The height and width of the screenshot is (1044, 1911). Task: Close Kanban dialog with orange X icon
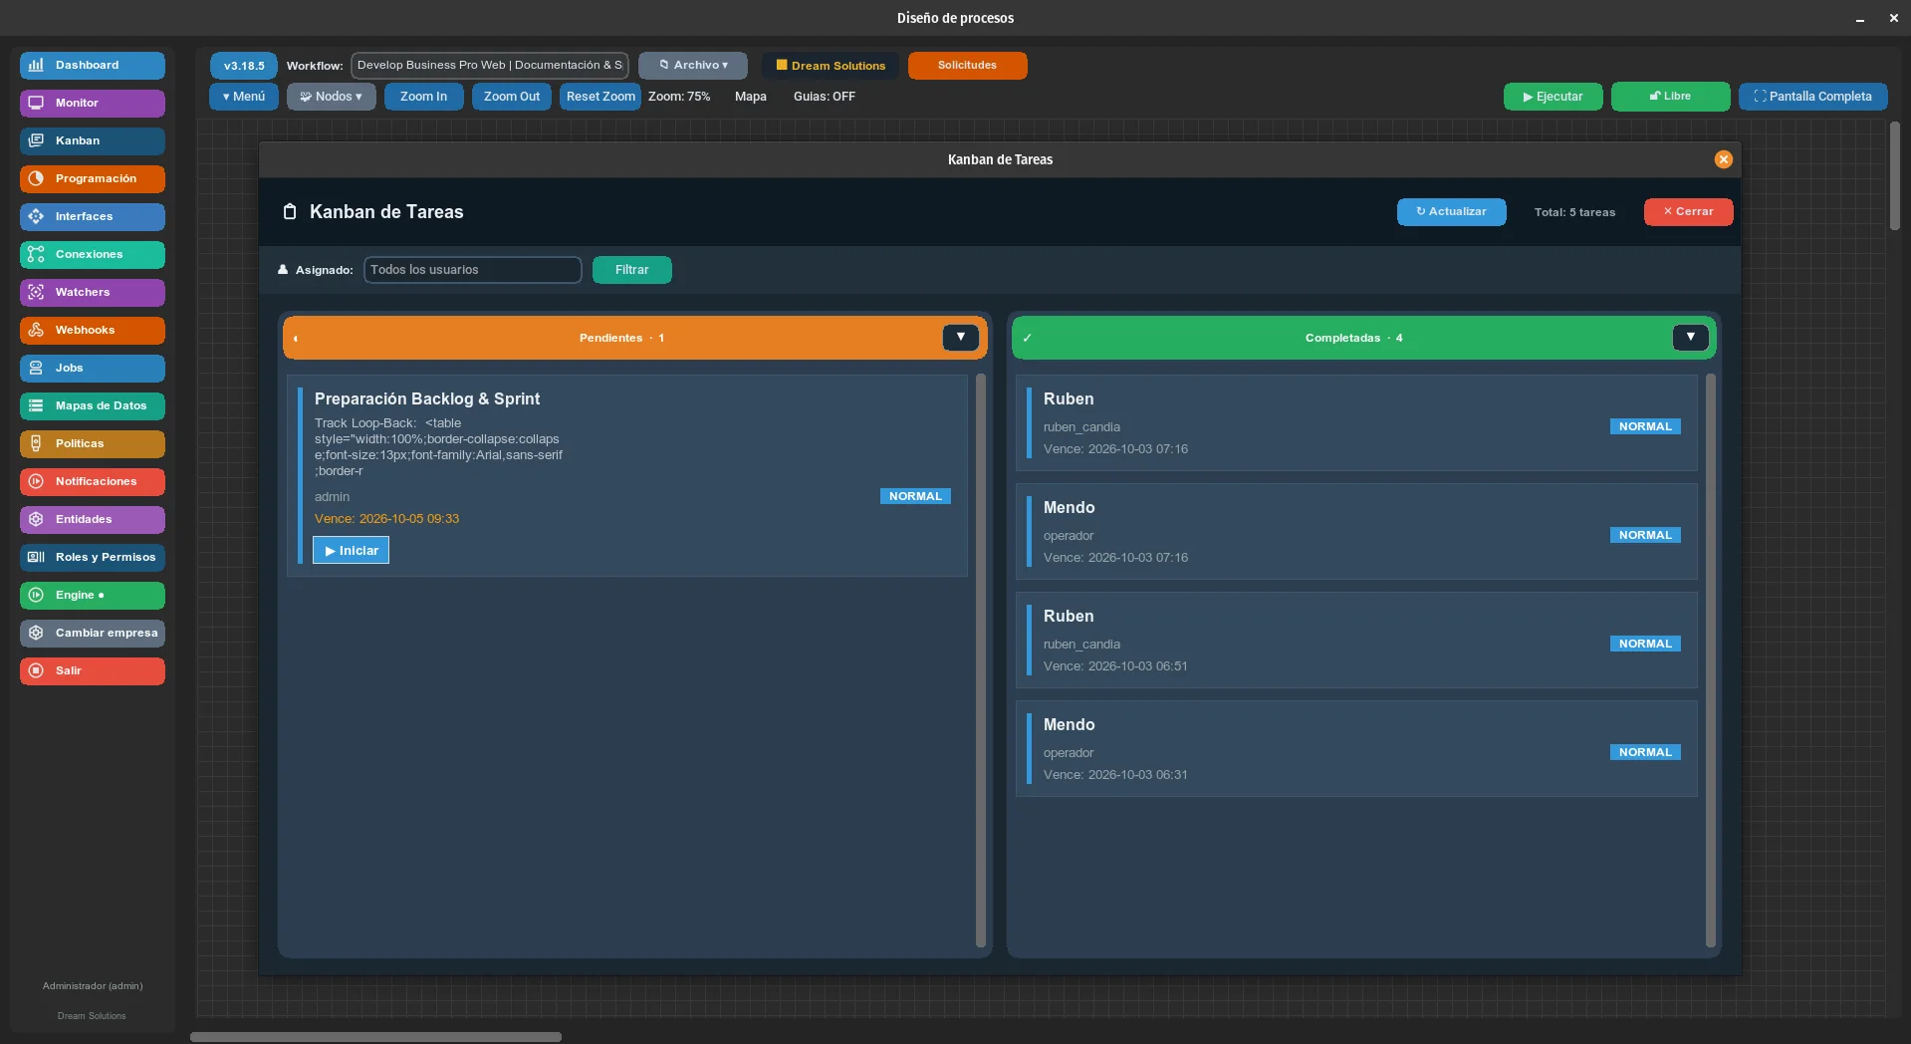(1723, 159)
